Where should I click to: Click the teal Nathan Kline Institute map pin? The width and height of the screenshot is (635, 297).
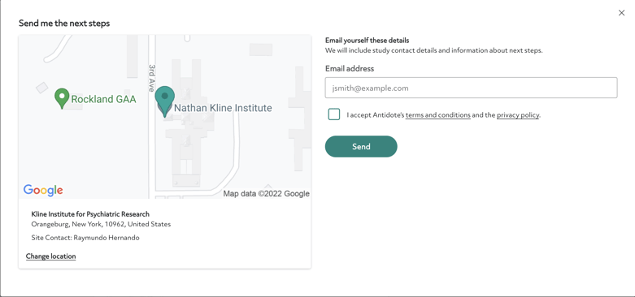pos(165,101)
